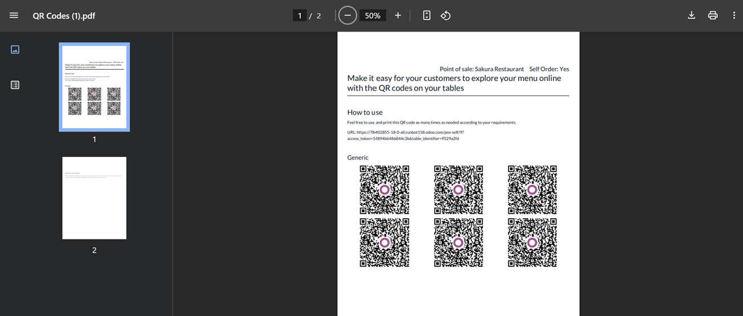Click the fit to page icon

427,16
